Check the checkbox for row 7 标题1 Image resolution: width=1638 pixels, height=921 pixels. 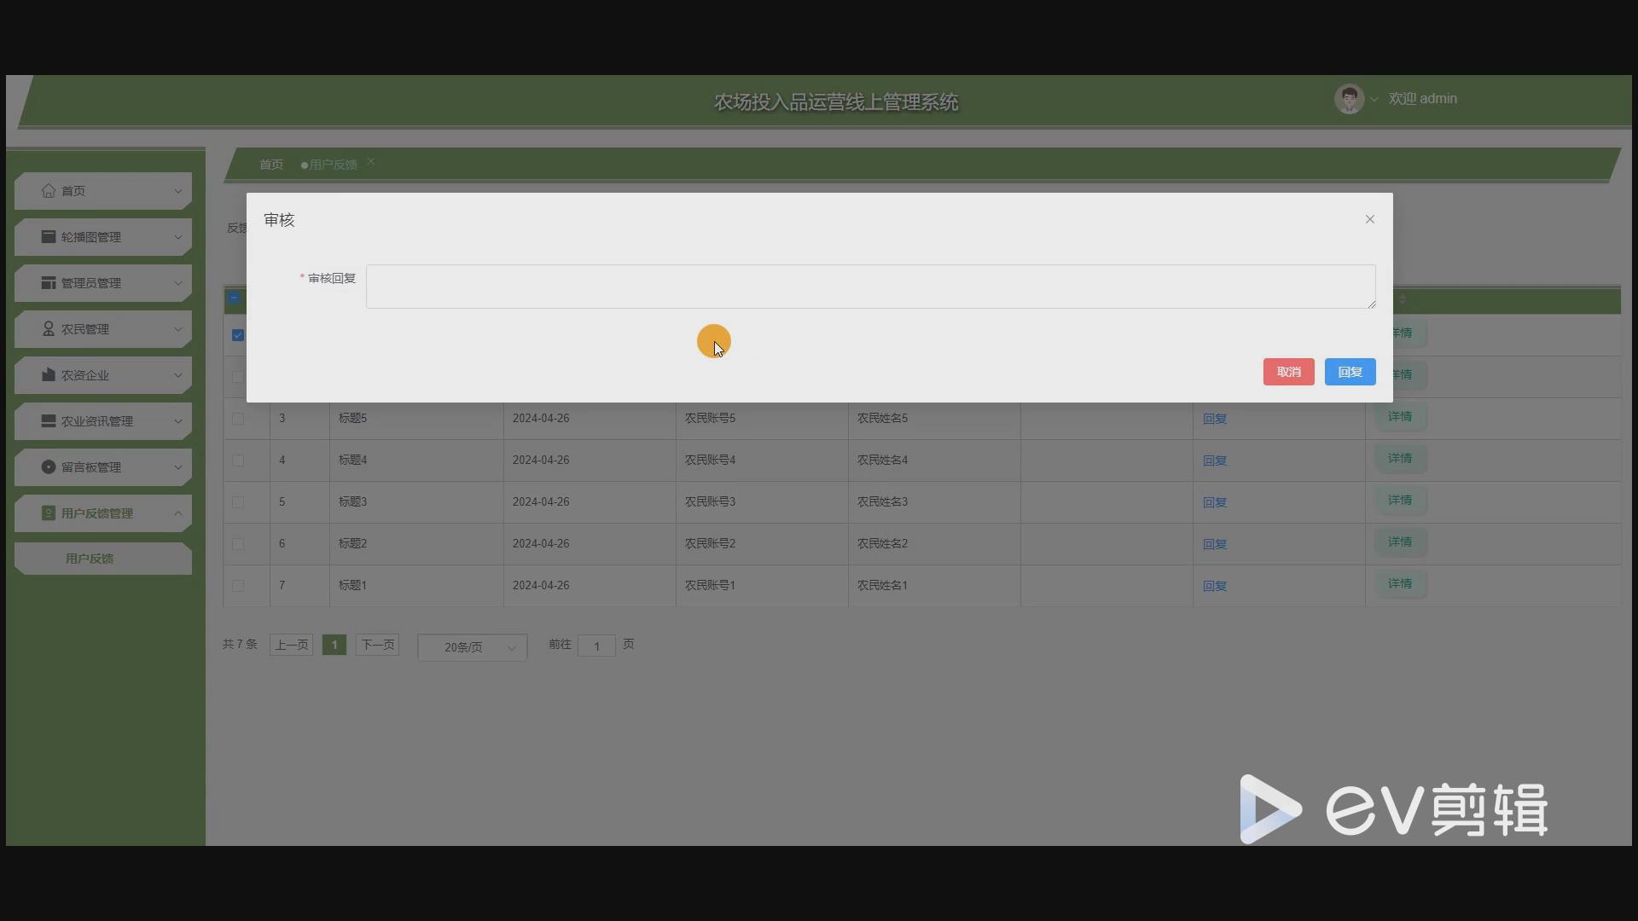click(238, 586)
